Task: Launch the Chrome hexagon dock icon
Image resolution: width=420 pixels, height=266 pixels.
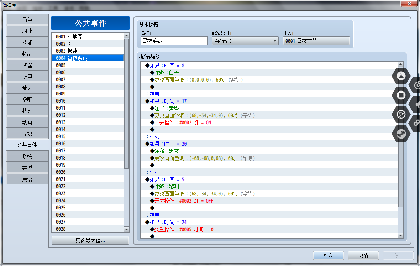Action: click(401, 114)
